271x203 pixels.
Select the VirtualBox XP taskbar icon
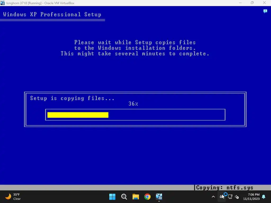(159, 197)
